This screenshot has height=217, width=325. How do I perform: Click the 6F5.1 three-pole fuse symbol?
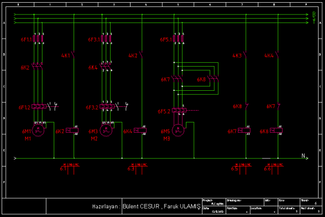click(178, 39)
